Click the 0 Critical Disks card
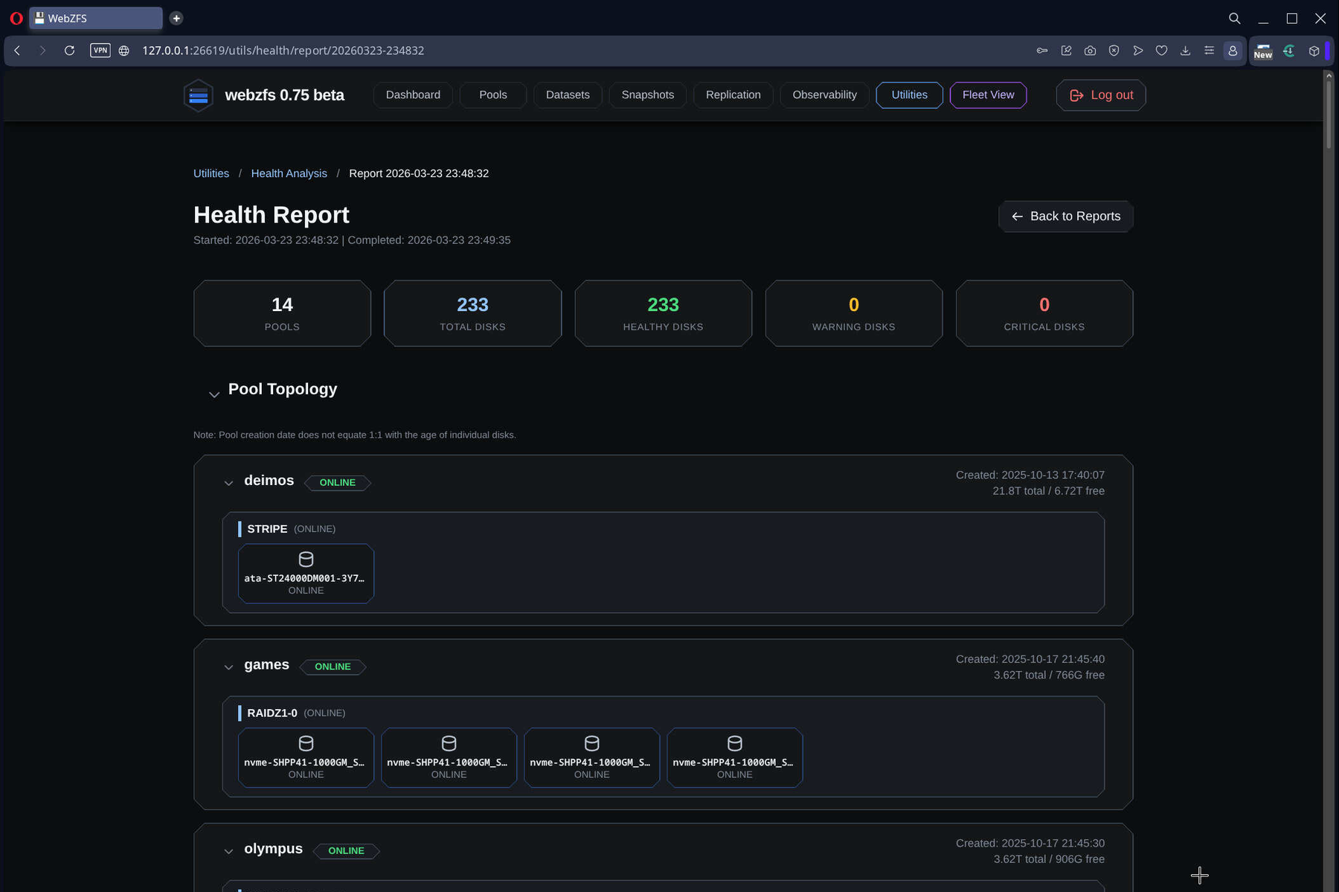Viewport: 1339px width, 892px height. (x=1044, y=313)
